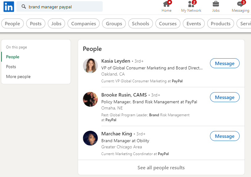Jump to More people in sidebar
Viewport: 251px width, 177px height.
[x=18, y=77]
